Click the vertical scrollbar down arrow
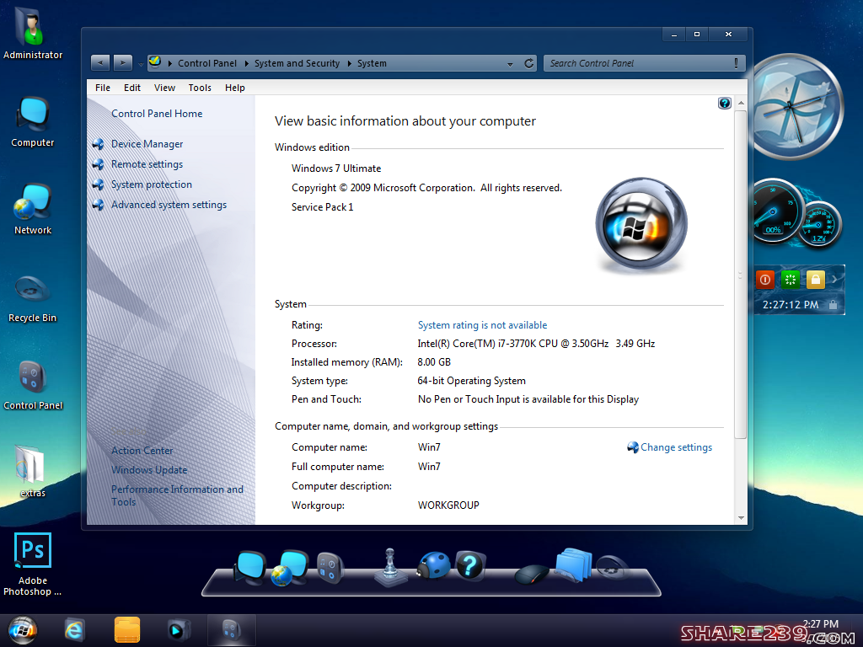The width and height of the screenshot is (863, 647). (x=741, y=518)
